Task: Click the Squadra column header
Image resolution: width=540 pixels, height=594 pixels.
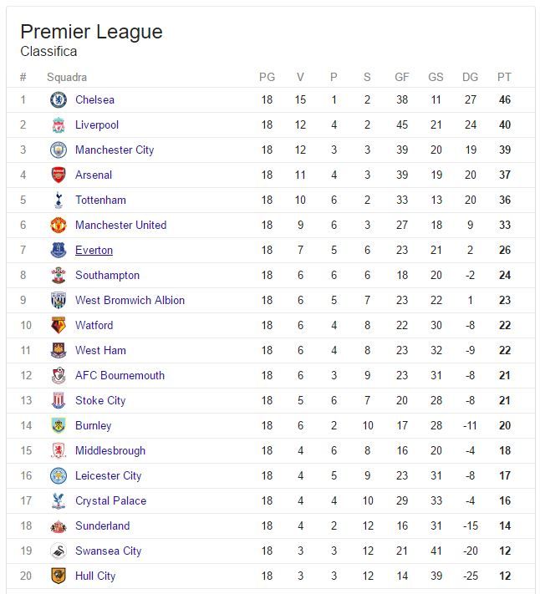Action: (67, 78)
